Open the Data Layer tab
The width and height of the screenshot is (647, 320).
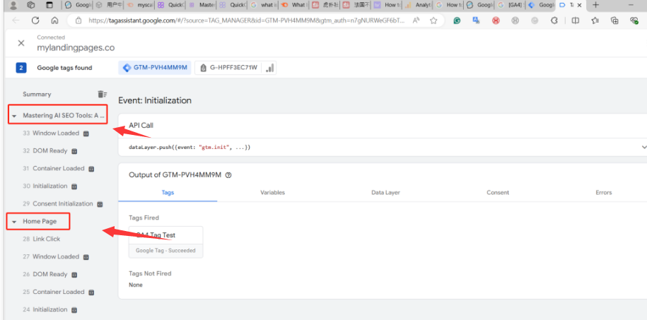[385, 192]
